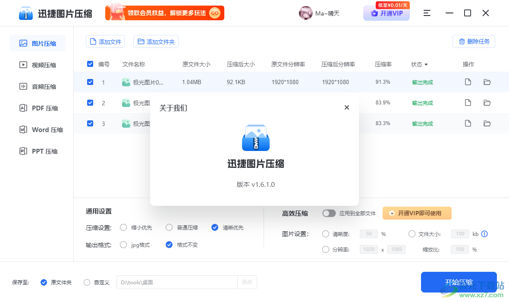The image size is (509, 302).
Task: Click the 92.1KB compressed size cell
Action: pos(236,82)
